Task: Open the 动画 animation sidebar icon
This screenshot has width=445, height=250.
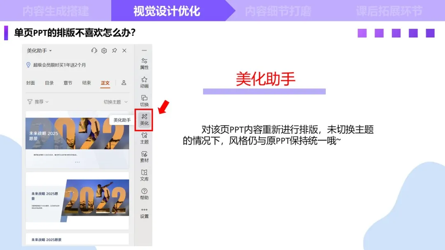Action: 144,82
